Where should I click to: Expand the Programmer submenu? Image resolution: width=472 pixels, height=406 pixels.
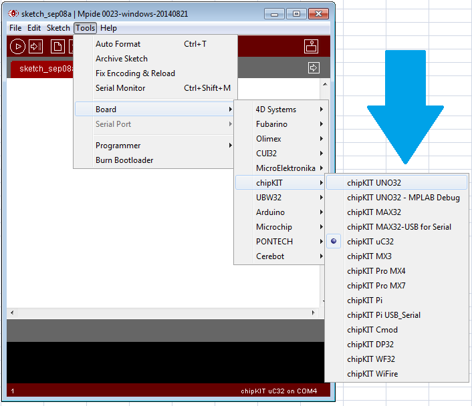click(x=154, y=146)
